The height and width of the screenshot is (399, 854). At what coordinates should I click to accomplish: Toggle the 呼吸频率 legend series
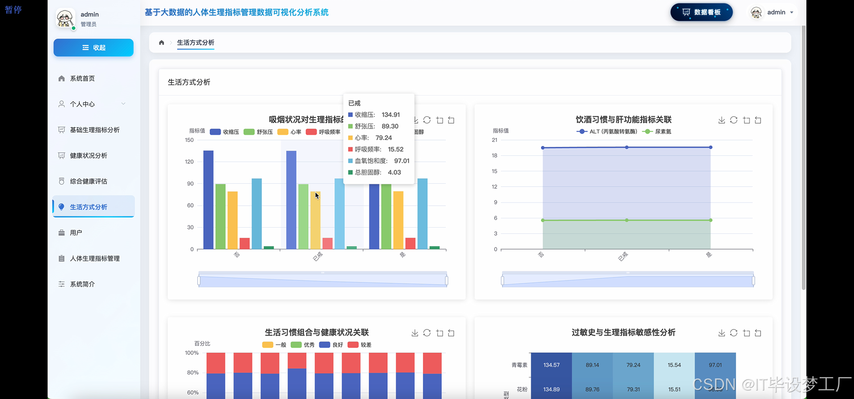click(x=323, y=132)
